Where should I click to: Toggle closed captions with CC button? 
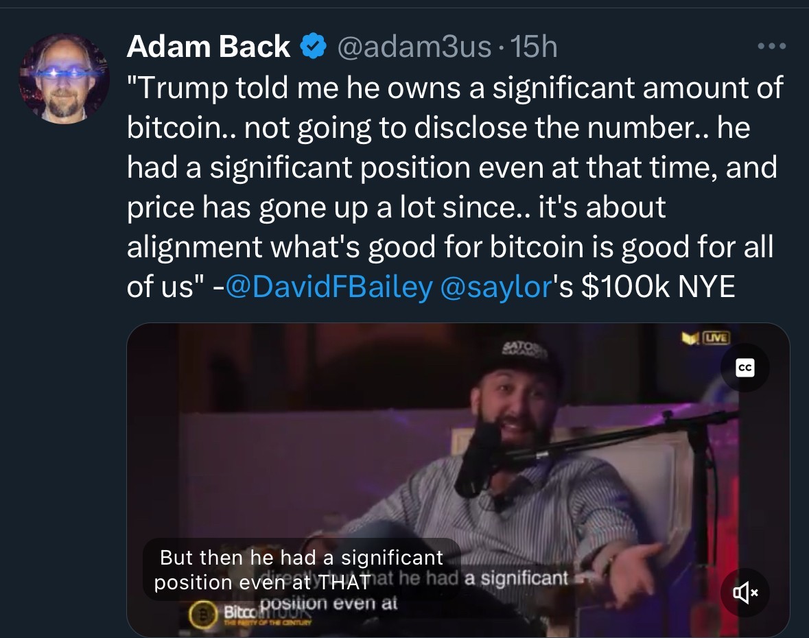coord(744,368)
